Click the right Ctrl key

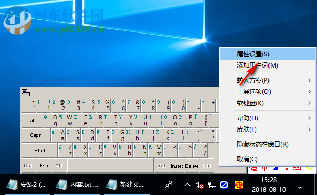point(207,166)
